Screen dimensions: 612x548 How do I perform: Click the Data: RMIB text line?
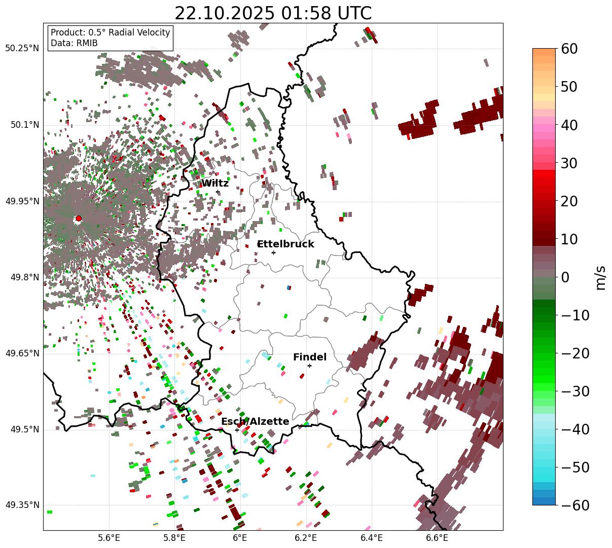coord(74,44)
